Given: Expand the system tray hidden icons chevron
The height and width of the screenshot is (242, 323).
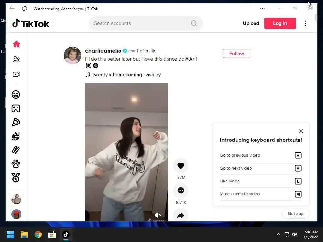Looking at the screenshot, I should [278, 234].
